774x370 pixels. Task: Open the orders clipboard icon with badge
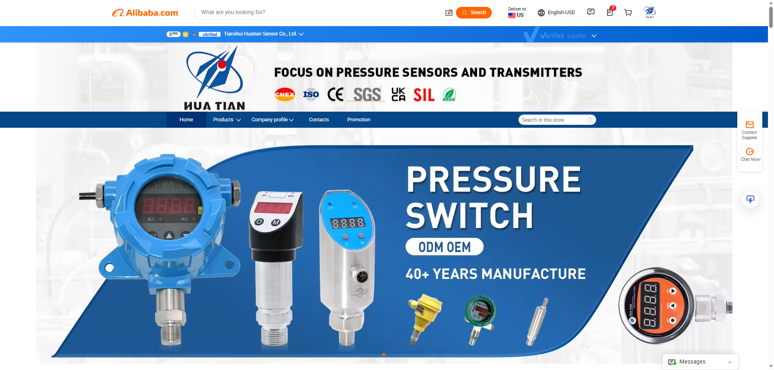pyautogui.click(x=610, y=12)
